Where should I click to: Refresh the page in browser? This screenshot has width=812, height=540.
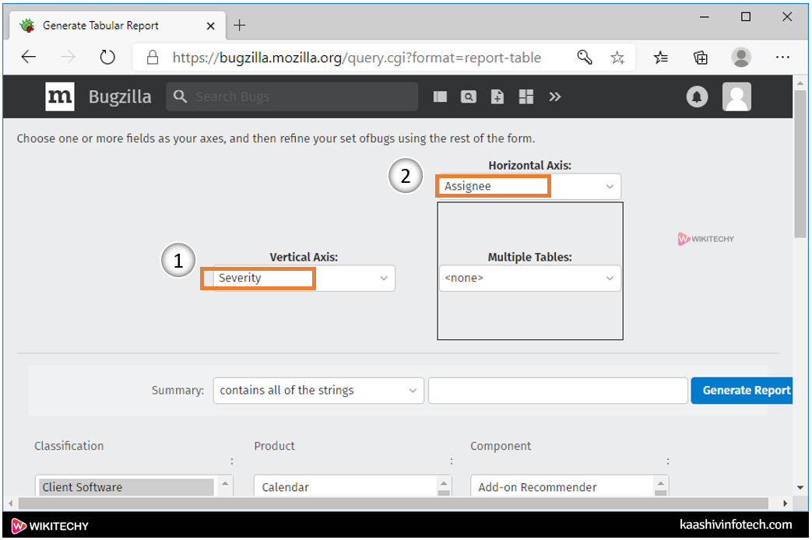click(x=107, y=58)
